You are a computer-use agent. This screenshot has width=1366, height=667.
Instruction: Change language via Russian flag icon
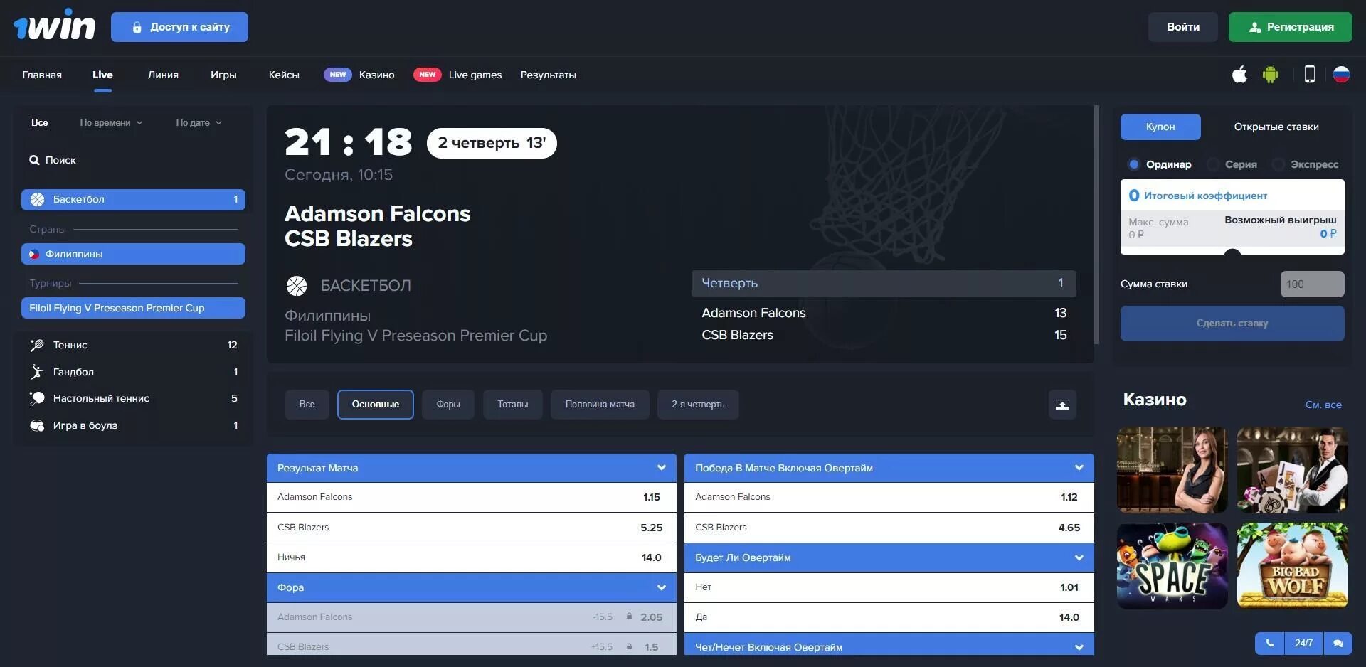(1341, 75)
